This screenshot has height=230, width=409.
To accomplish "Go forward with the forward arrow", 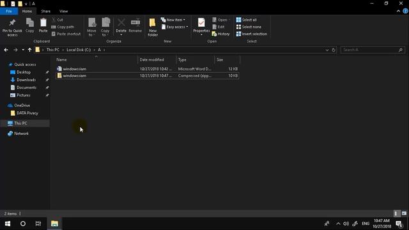I will click(x=15, y=50).
